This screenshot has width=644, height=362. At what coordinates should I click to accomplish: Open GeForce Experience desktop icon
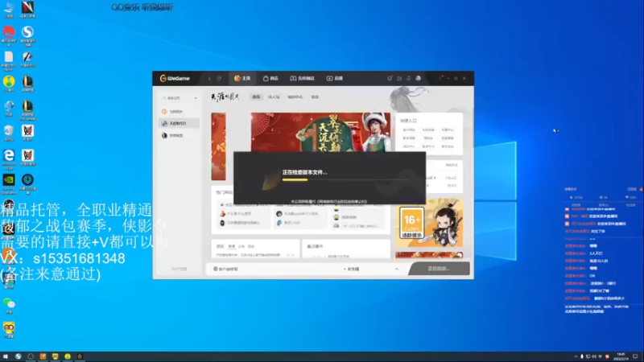pos(9,184)
